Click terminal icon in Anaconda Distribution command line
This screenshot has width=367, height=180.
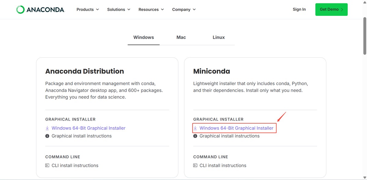point(47,165)
